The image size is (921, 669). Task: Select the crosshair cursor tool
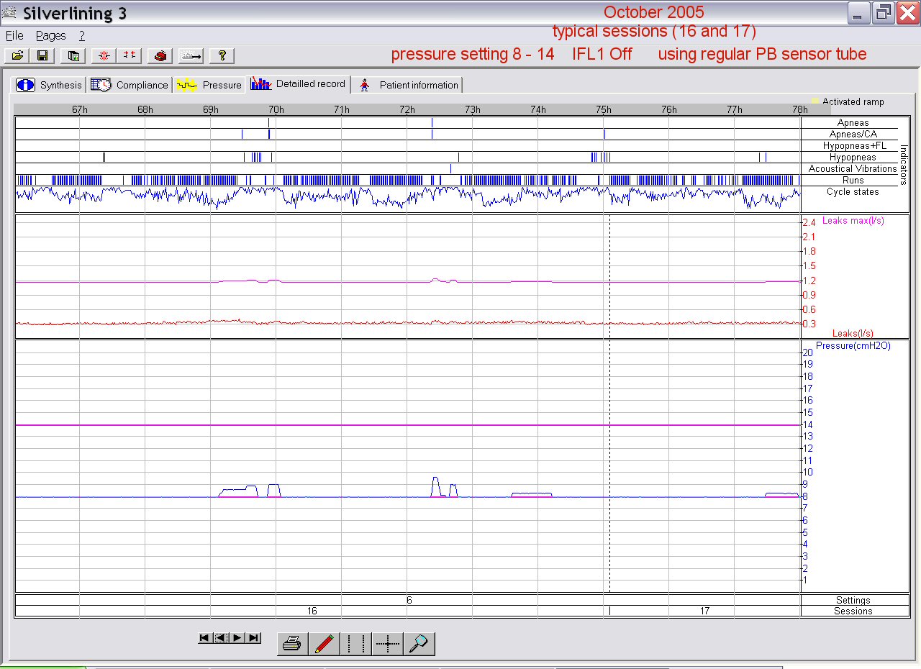click(x=387, y=644)
